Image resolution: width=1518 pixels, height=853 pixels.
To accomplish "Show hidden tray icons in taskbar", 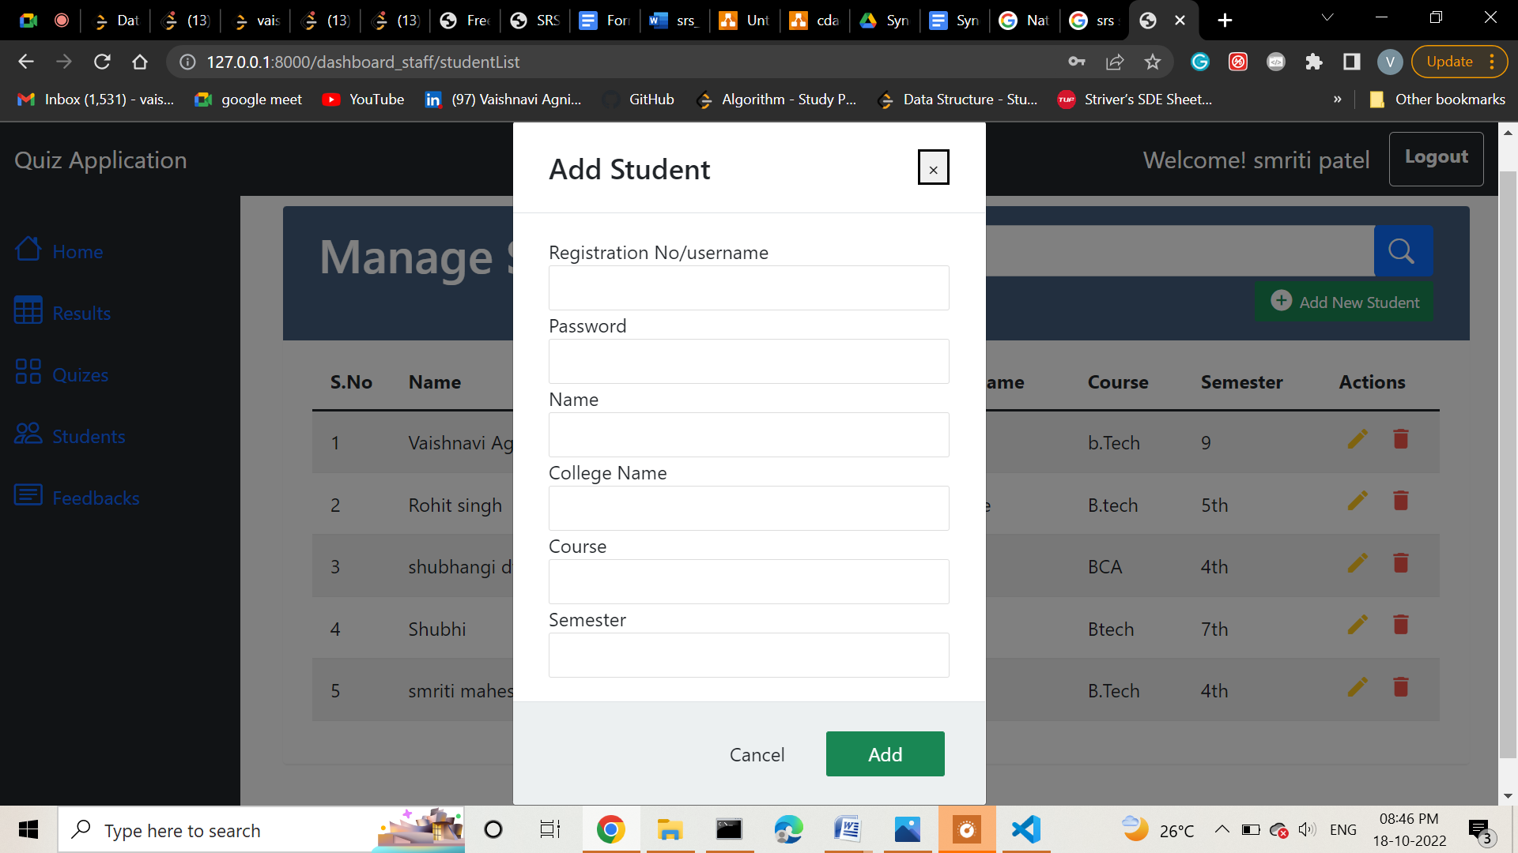I will click(x=1222, y=829).
